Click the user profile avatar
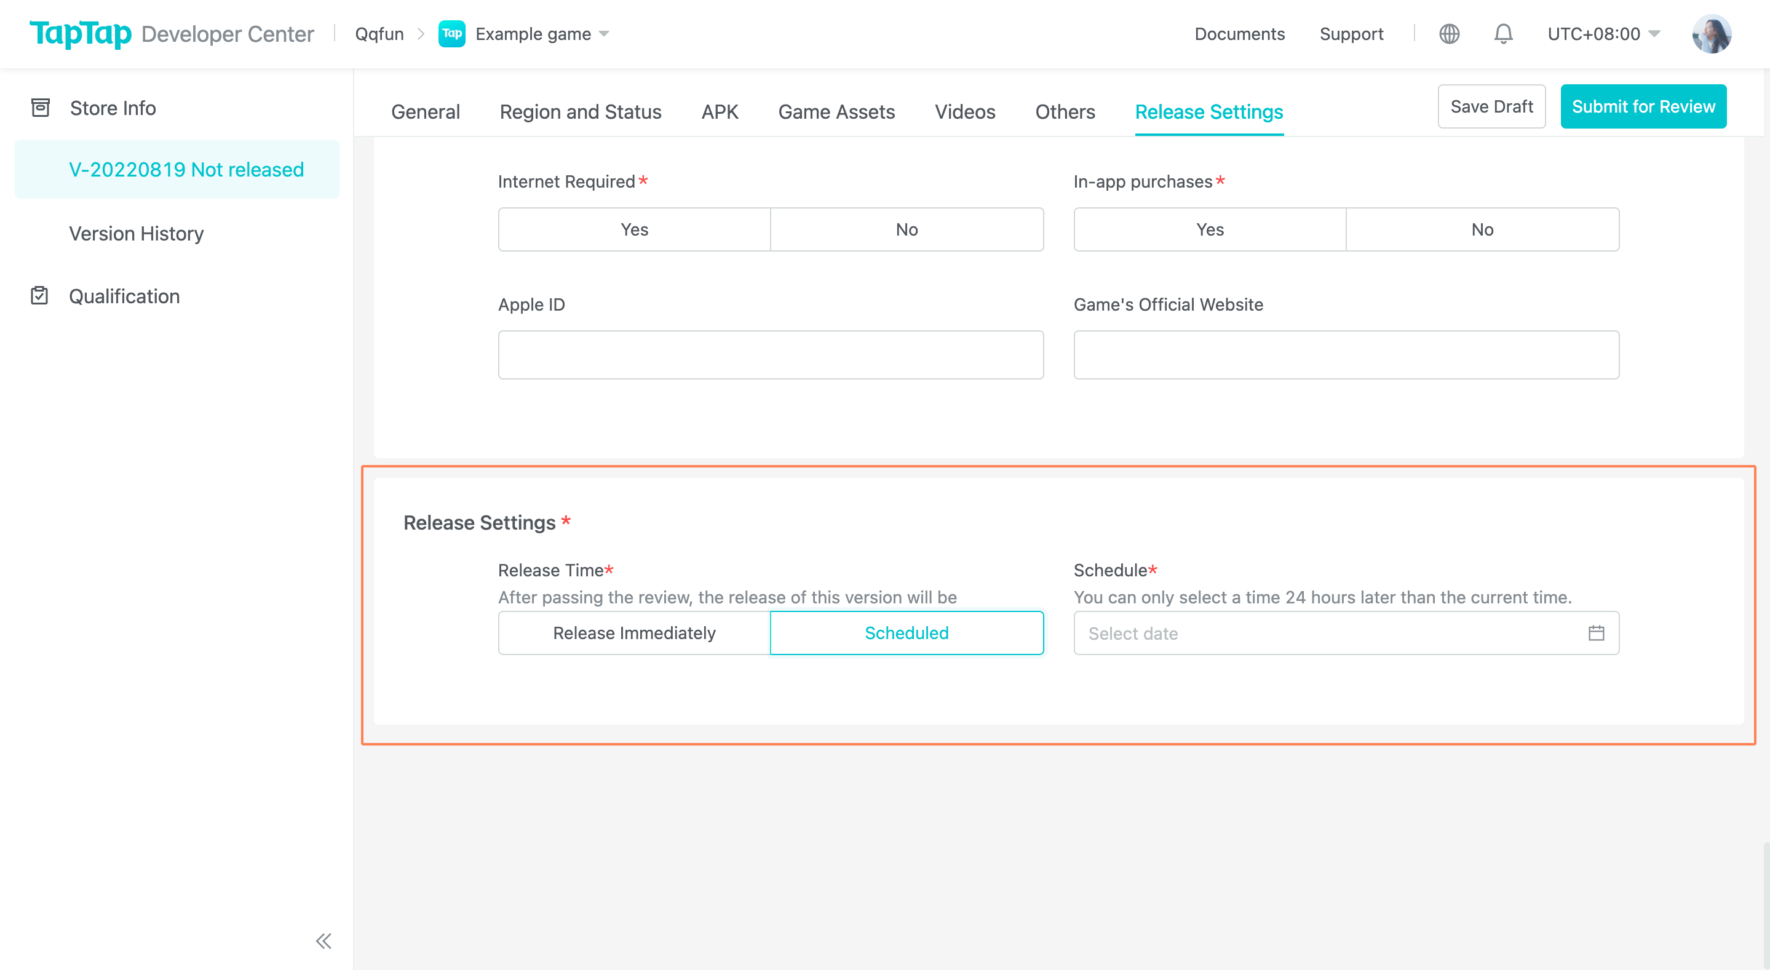1770x970 pixels. 1711,34
